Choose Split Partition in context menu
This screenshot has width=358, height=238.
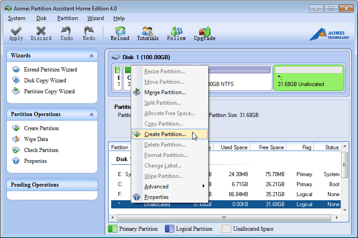point(169,103)
